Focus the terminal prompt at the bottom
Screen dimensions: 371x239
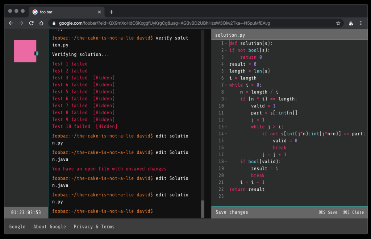coord(103,211)
